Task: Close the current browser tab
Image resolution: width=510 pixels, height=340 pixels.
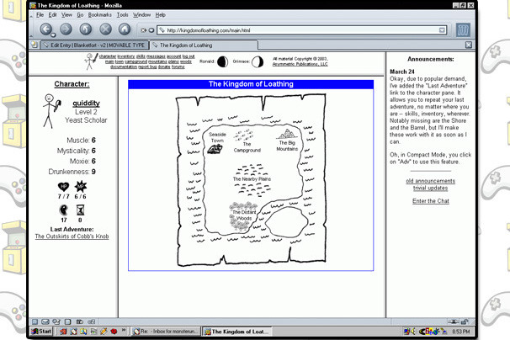Action: 469,45
